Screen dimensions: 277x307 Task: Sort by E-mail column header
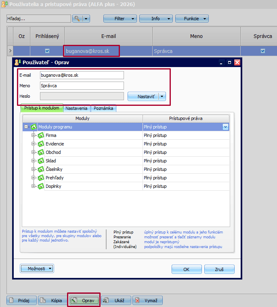[109, 36]
